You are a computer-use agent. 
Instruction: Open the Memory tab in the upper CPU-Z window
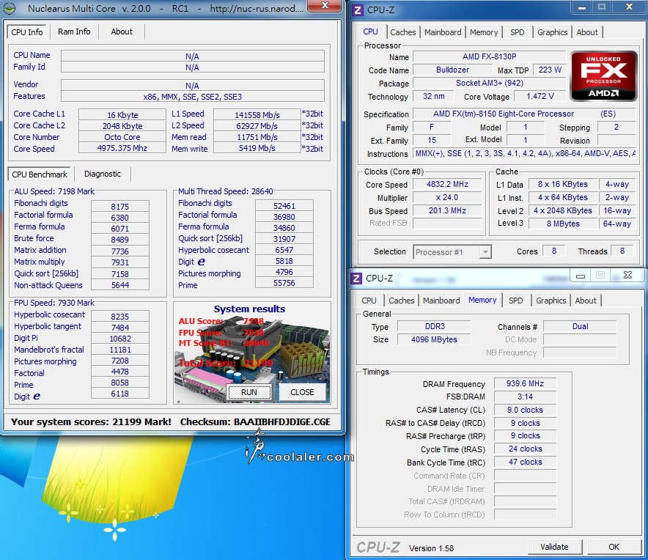tap(484, 32)
